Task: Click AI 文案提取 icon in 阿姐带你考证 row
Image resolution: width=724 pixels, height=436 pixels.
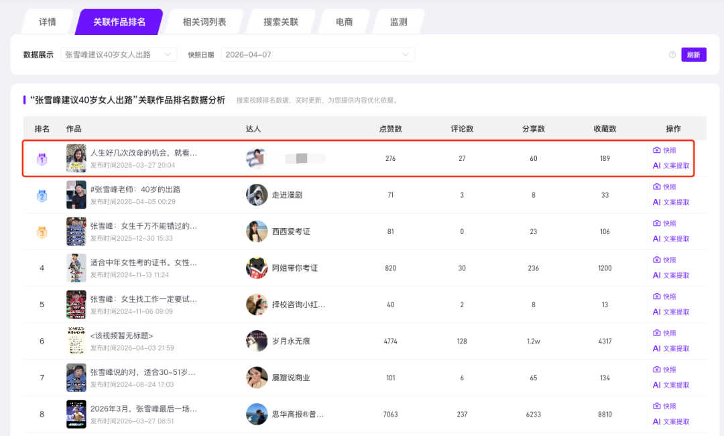Action: (x=657, y=276)
